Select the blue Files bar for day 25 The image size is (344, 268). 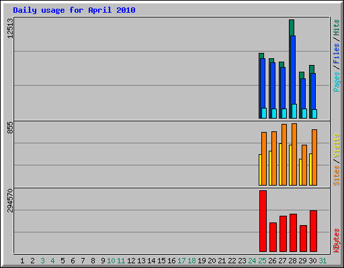[x=263, y=84]
